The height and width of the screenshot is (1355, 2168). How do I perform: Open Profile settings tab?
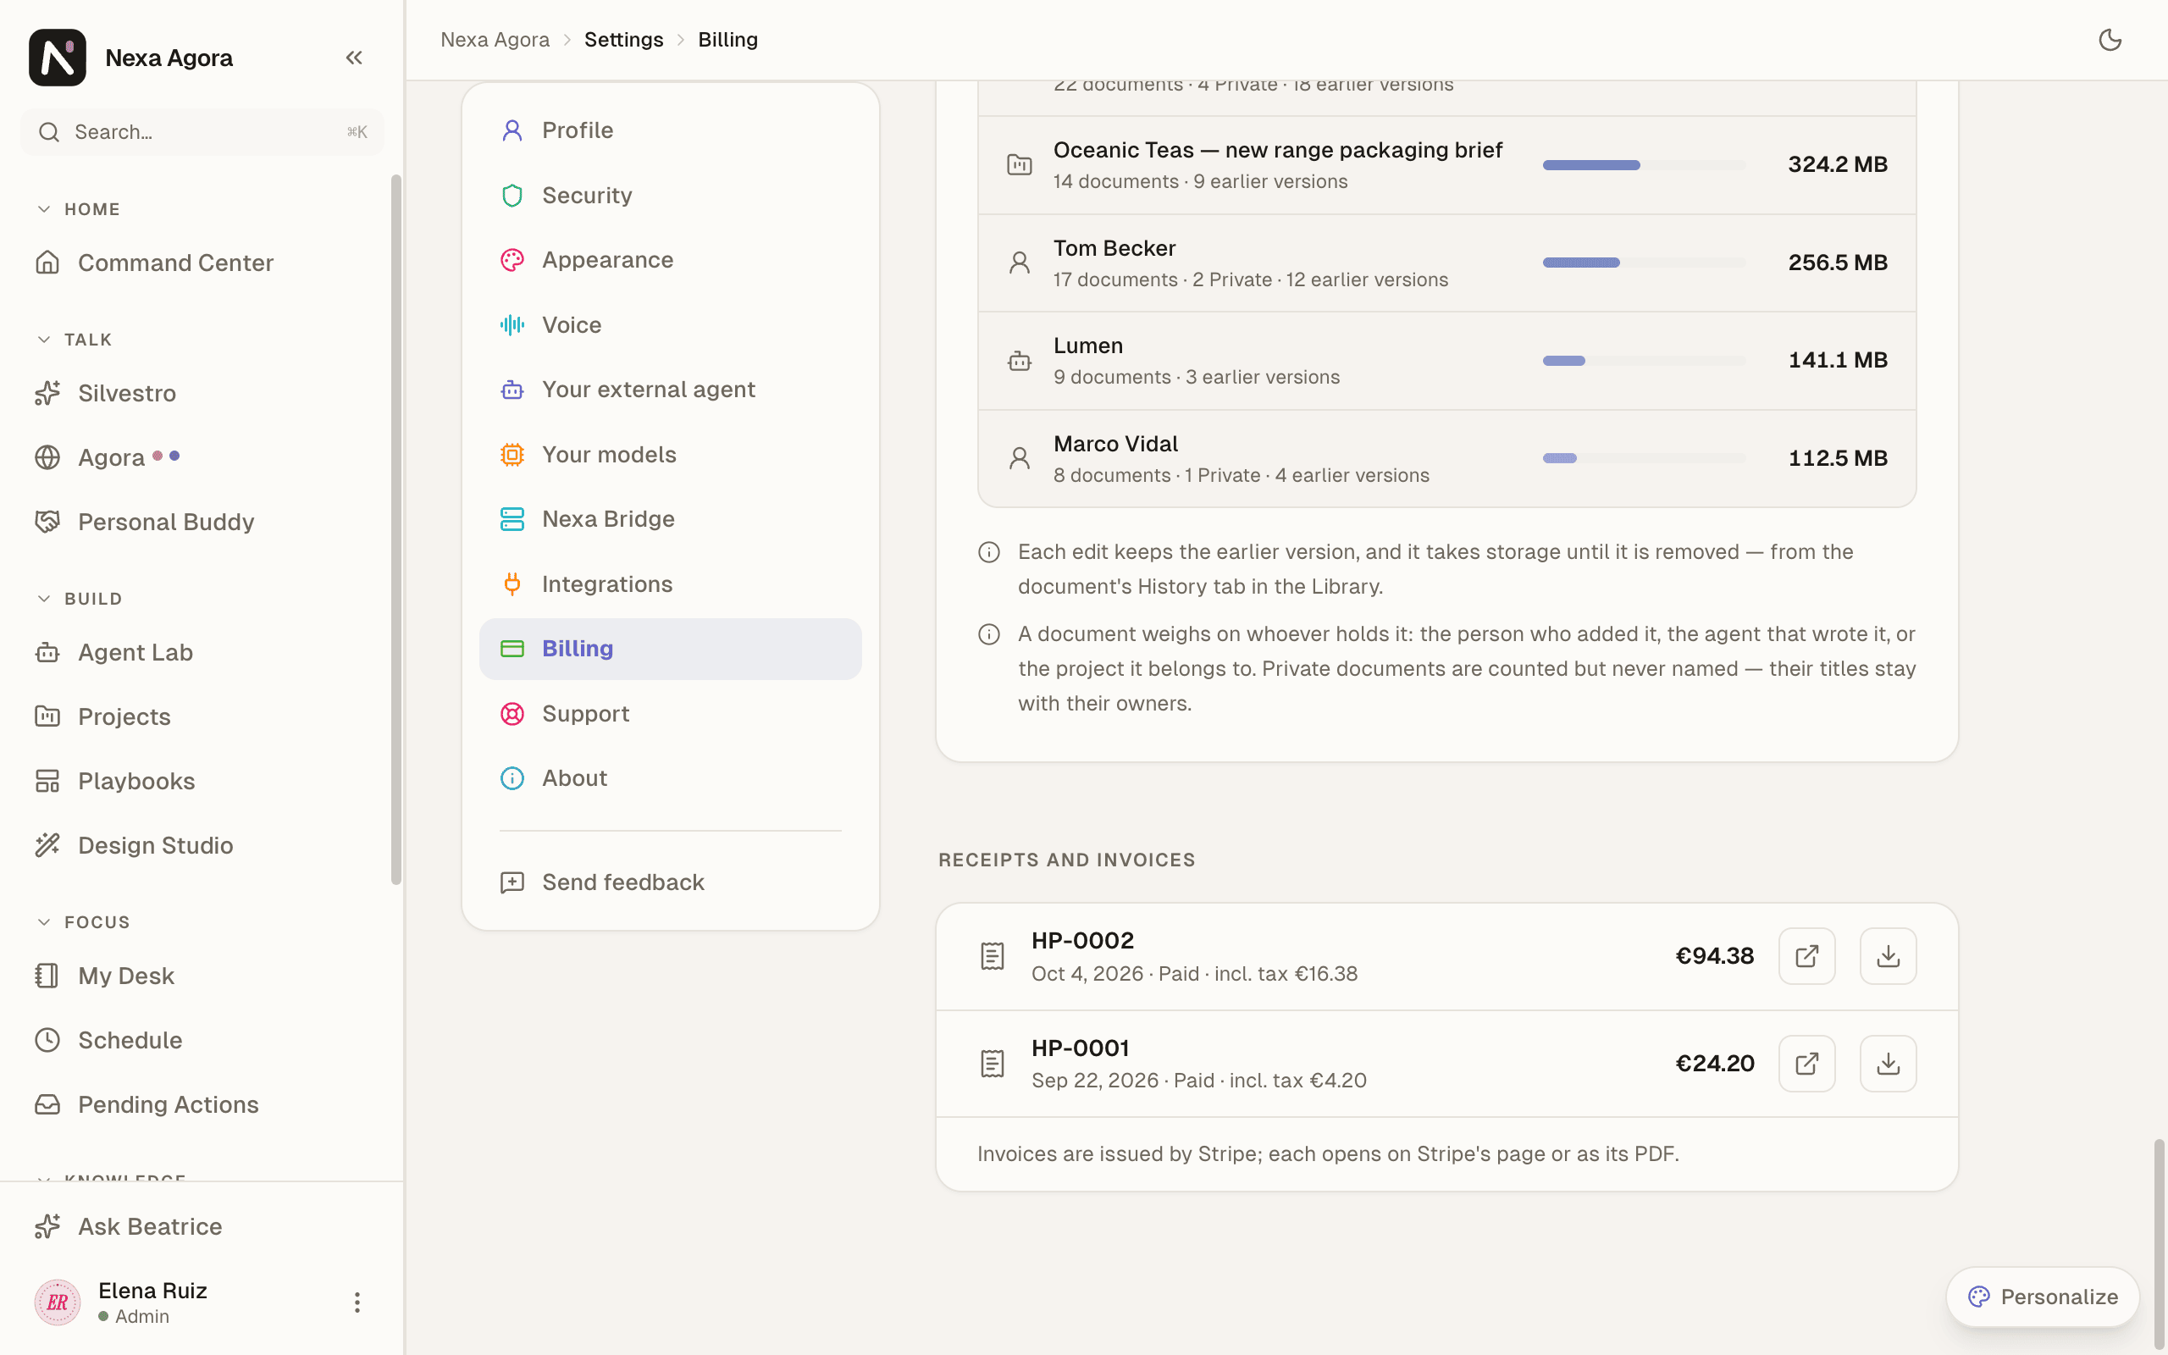tap(670, 130)
